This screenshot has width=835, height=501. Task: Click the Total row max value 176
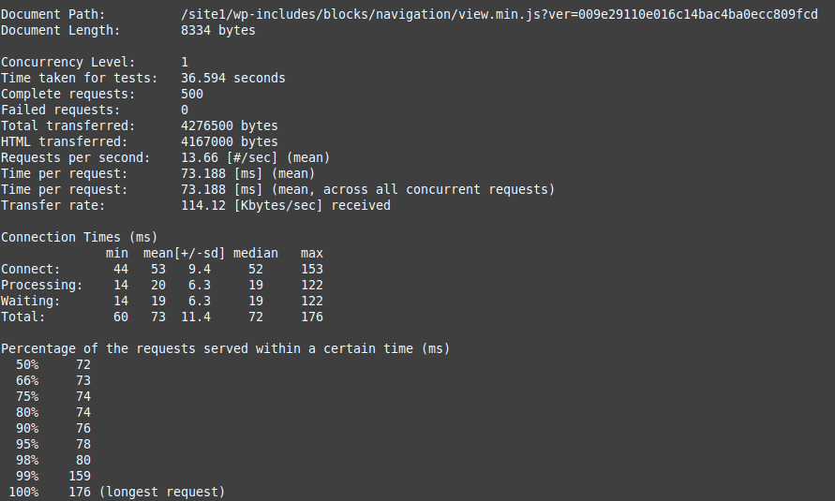coord(311,317)
